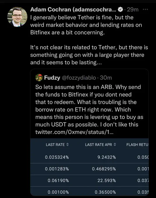Select the LAST RATE APR column header
The image size is (156, 198).
point(99,145)
